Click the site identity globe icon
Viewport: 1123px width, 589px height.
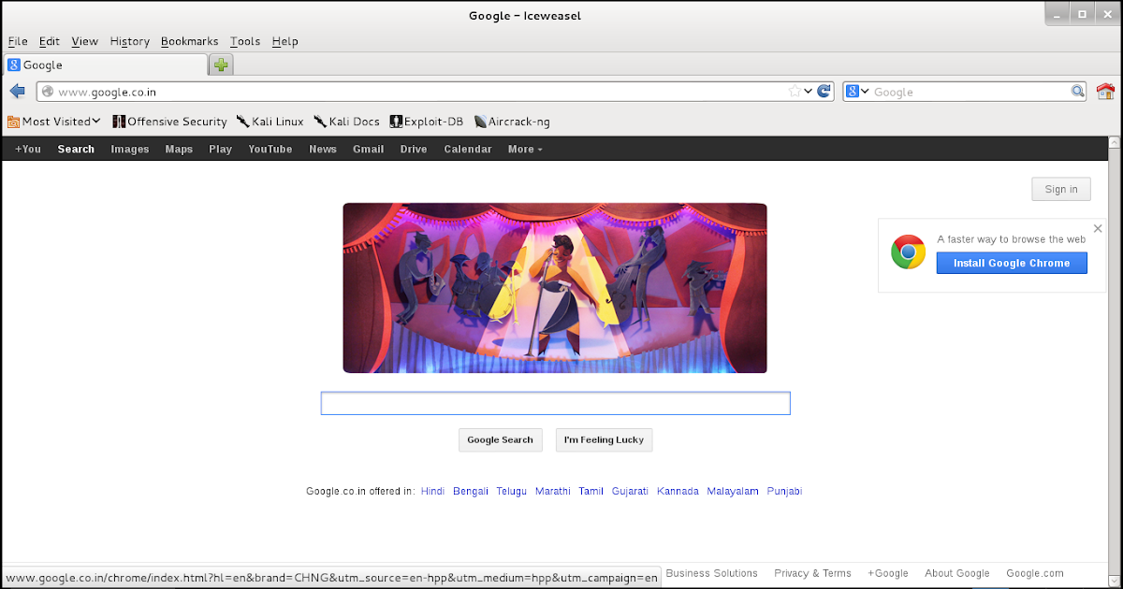click(48, 92)
